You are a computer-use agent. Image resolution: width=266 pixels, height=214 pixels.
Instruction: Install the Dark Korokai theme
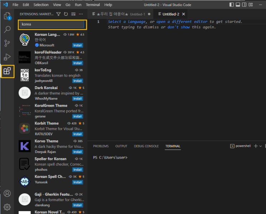click(x=78, y=98)
